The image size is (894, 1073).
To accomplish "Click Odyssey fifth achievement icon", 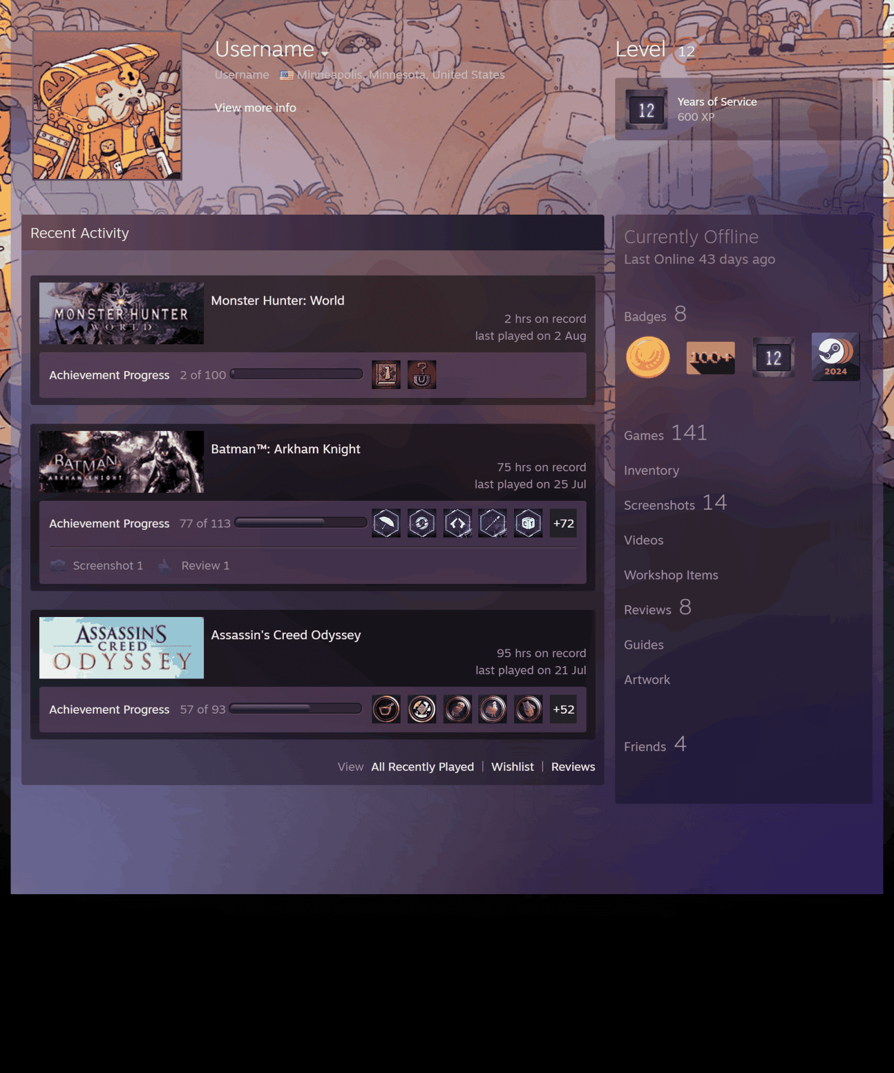I will [x=529, y=709].
